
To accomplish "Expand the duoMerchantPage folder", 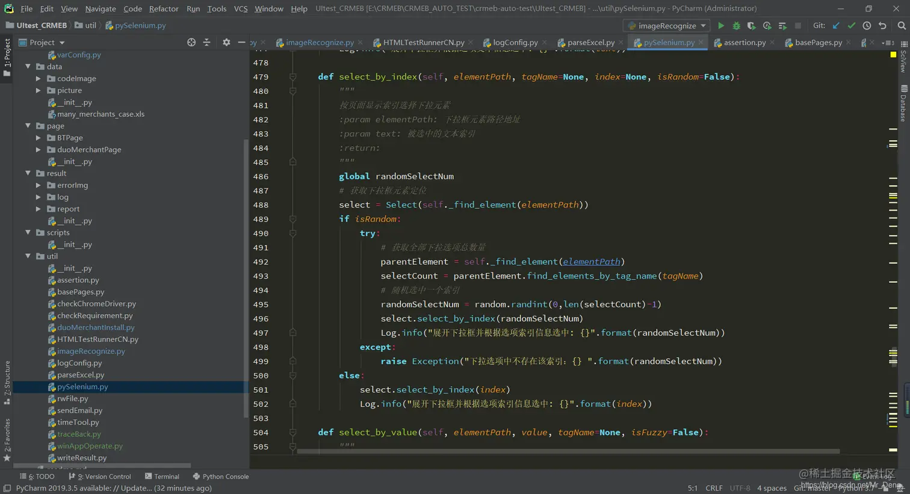I will coord(39,150).
